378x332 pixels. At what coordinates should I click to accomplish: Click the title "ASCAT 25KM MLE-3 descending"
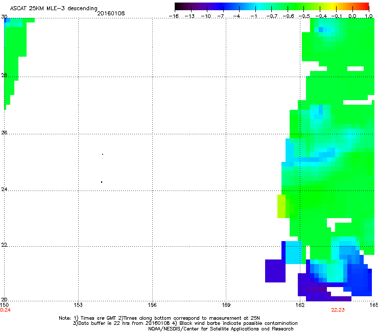(54, 8)
